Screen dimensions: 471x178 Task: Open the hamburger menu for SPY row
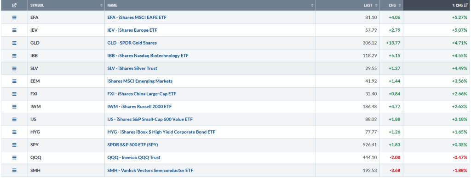[x=14, y=145]
